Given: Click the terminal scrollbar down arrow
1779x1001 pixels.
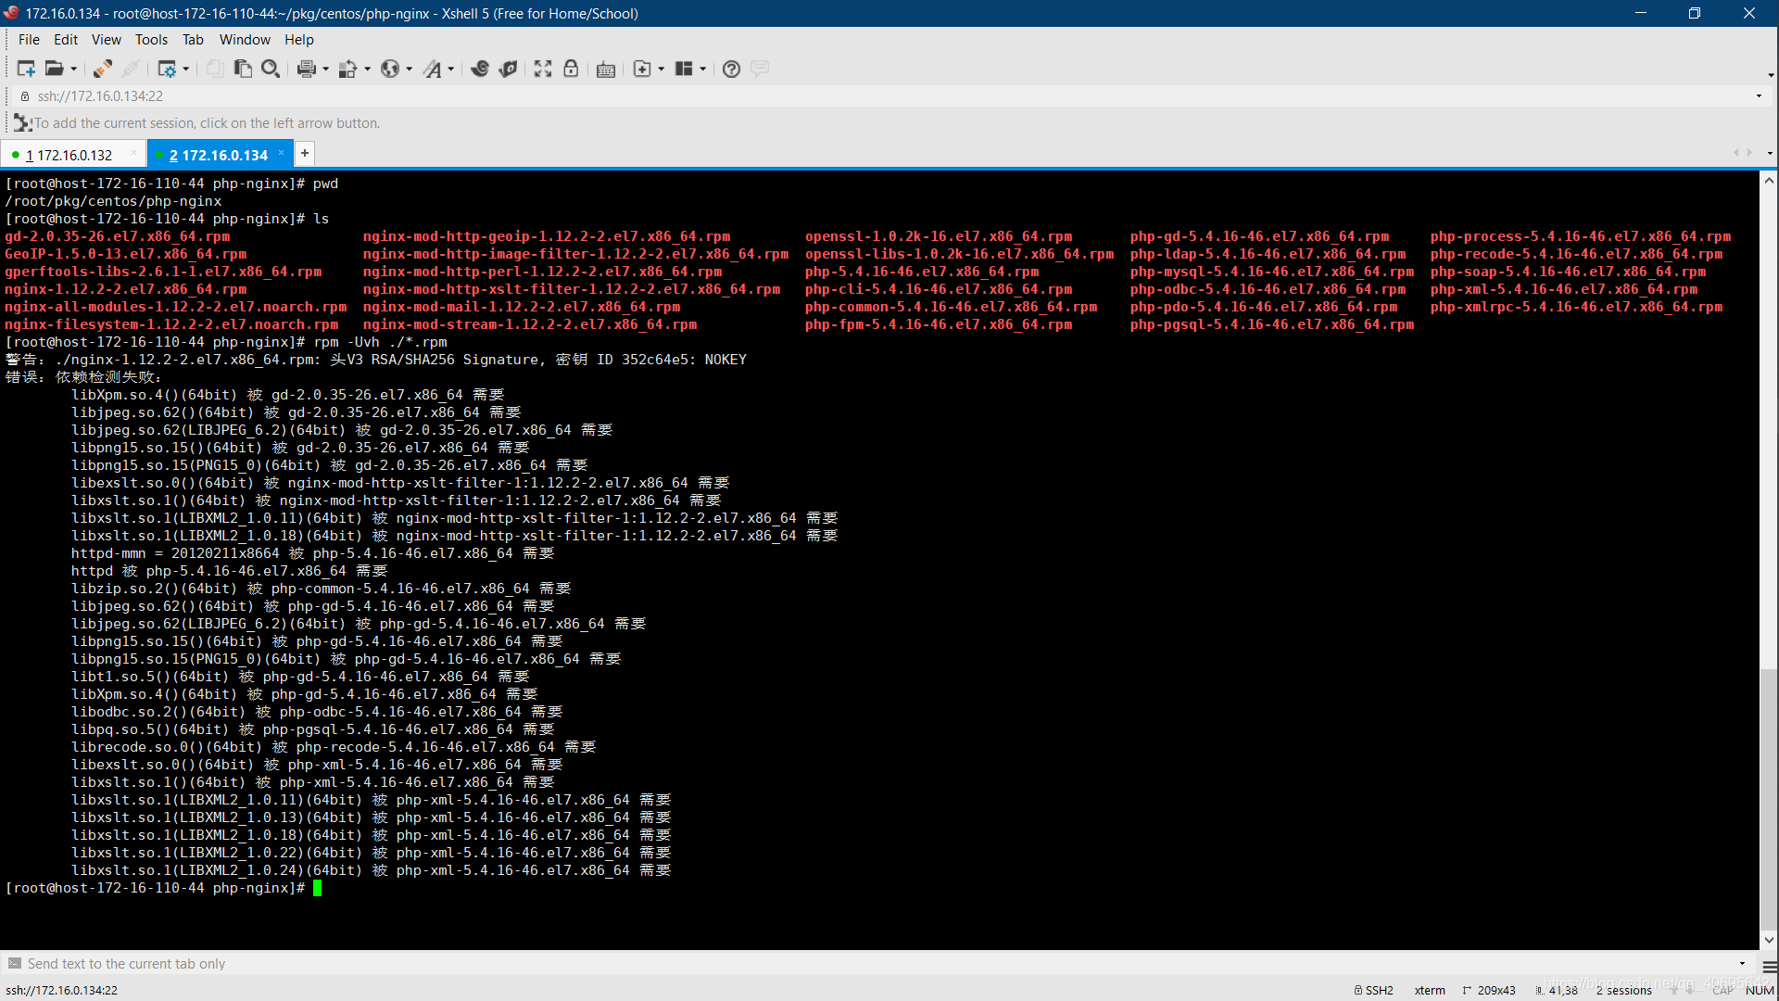Looking at the screenshot, I should pyautogui.click(x=1769, y=940).
